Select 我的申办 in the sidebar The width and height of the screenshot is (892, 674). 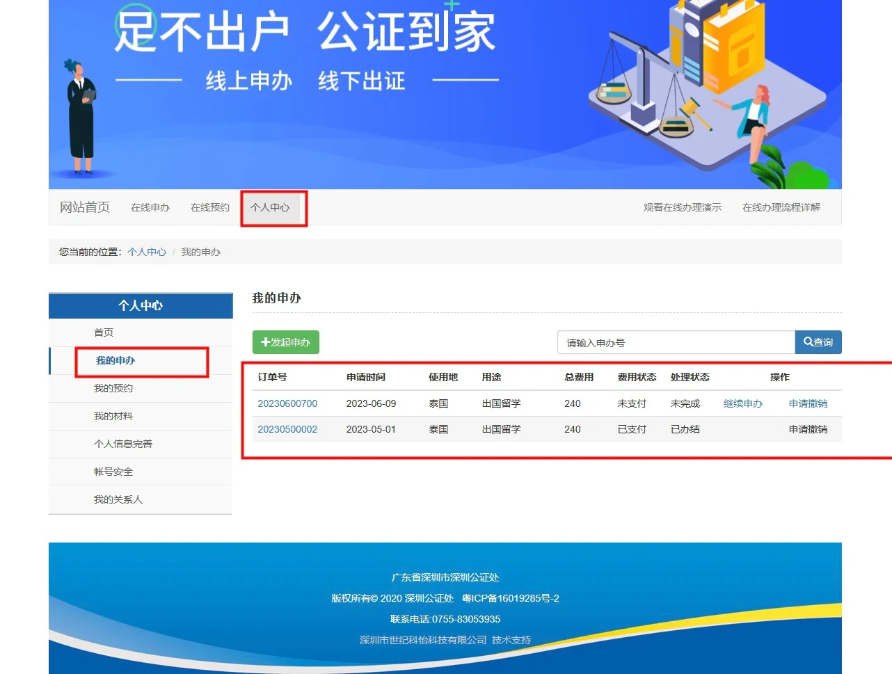click(x=116, y=360)
